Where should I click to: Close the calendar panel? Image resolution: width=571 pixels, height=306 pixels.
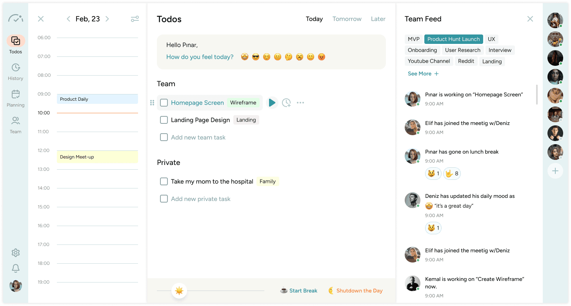(41, 19)
